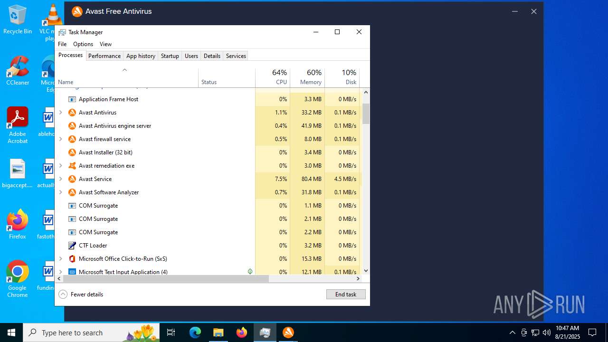Click Microsoft Office Click-to-Run icon

coord(72,259)
